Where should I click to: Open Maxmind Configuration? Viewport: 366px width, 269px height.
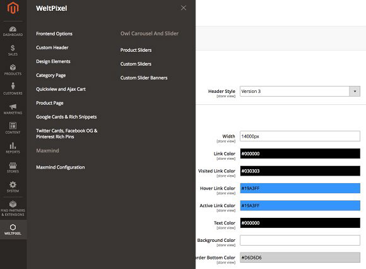coord(60,167)
